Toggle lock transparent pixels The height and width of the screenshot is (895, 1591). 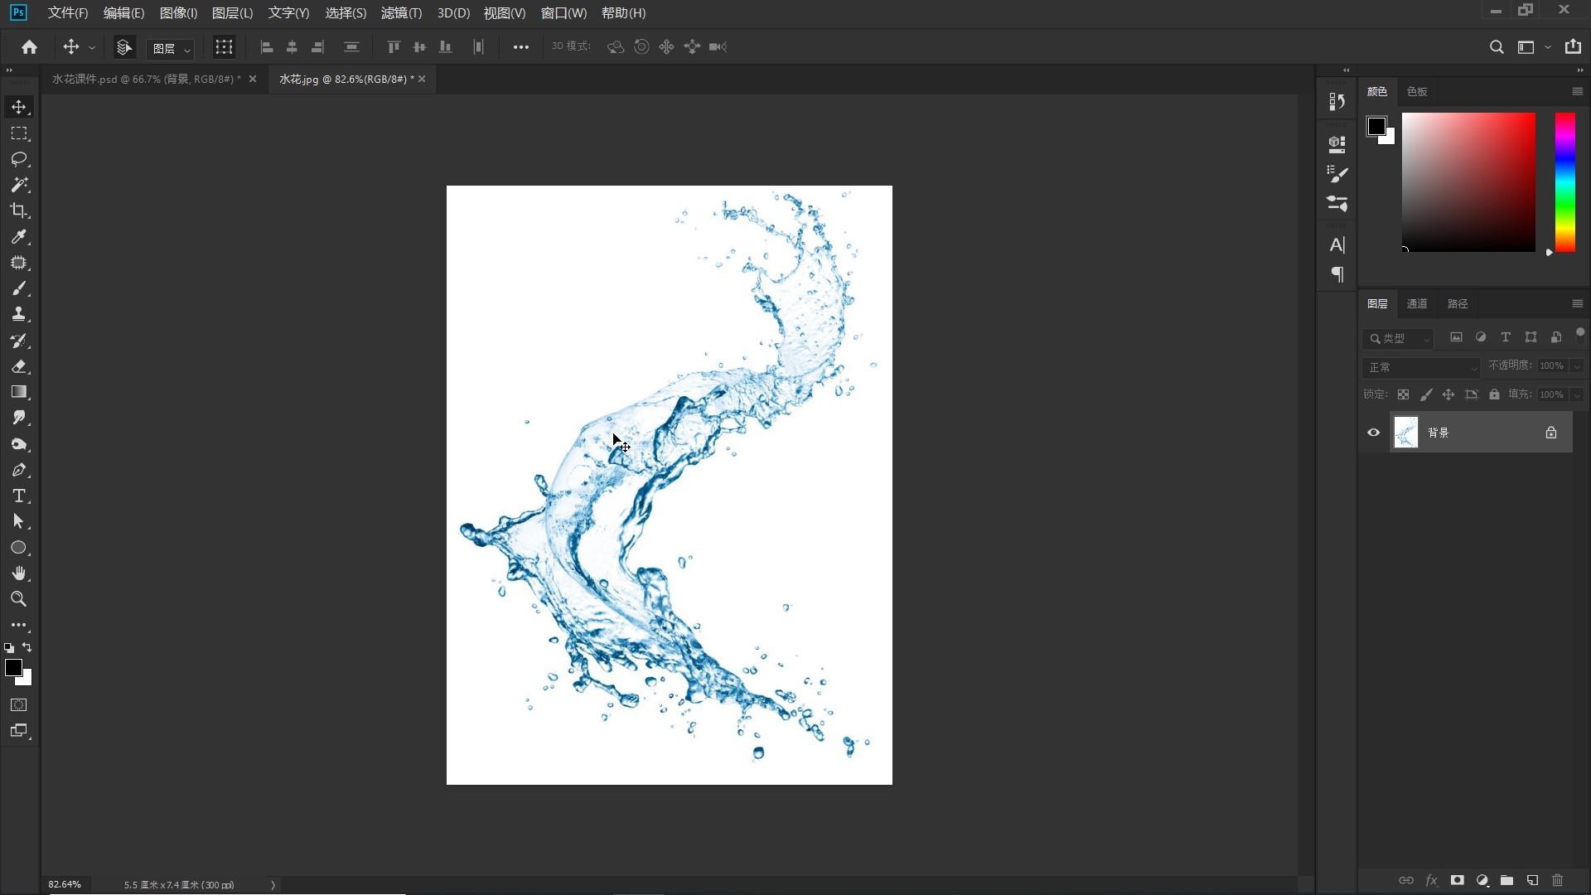point(1403,394)
